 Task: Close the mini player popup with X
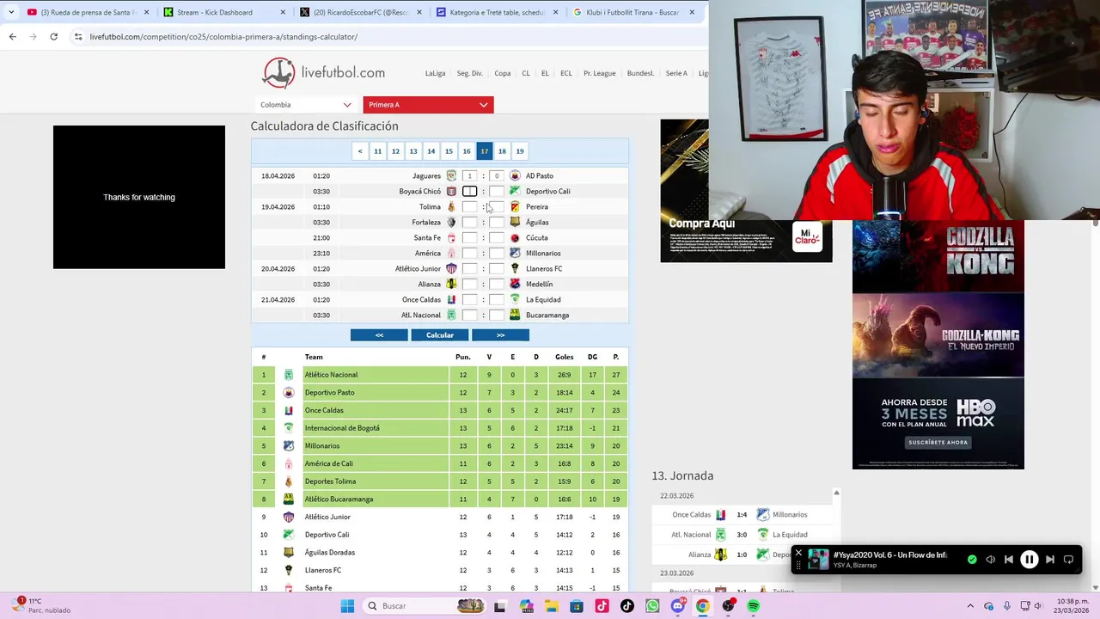click(798, 553)
